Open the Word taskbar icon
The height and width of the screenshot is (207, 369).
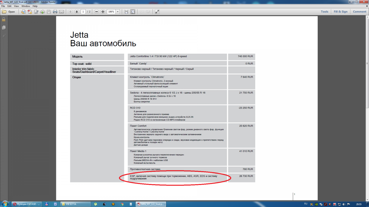point(55,204)
